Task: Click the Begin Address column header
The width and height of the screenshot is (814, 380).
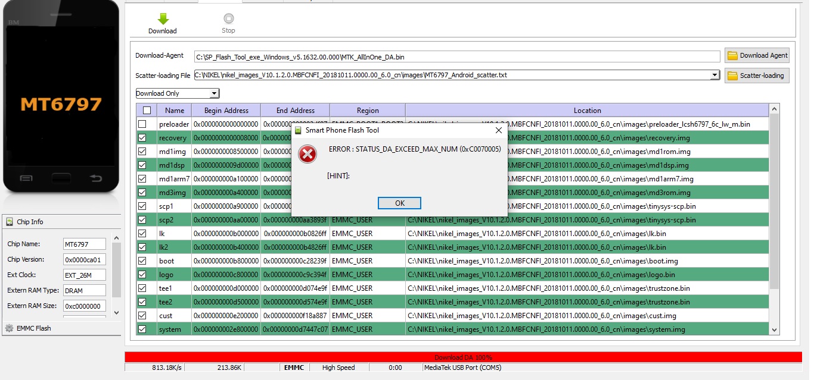Action: (x=226, y=111)
